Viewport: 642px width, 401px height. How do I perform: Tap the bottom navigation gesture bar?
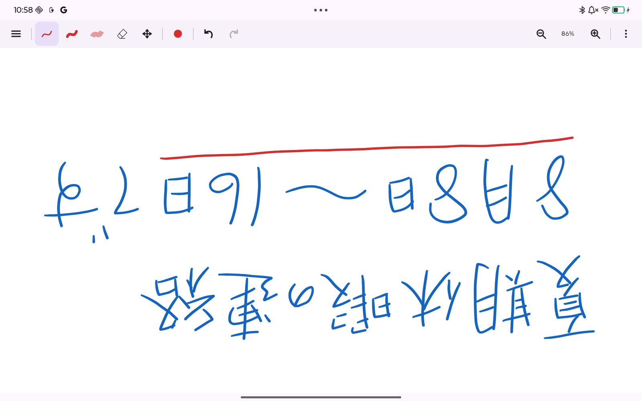[x=321, y=397]
